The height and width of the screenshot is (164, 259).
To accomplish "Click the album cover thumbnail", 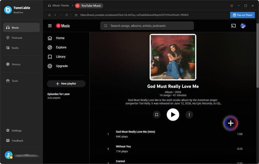I will 173,57.
